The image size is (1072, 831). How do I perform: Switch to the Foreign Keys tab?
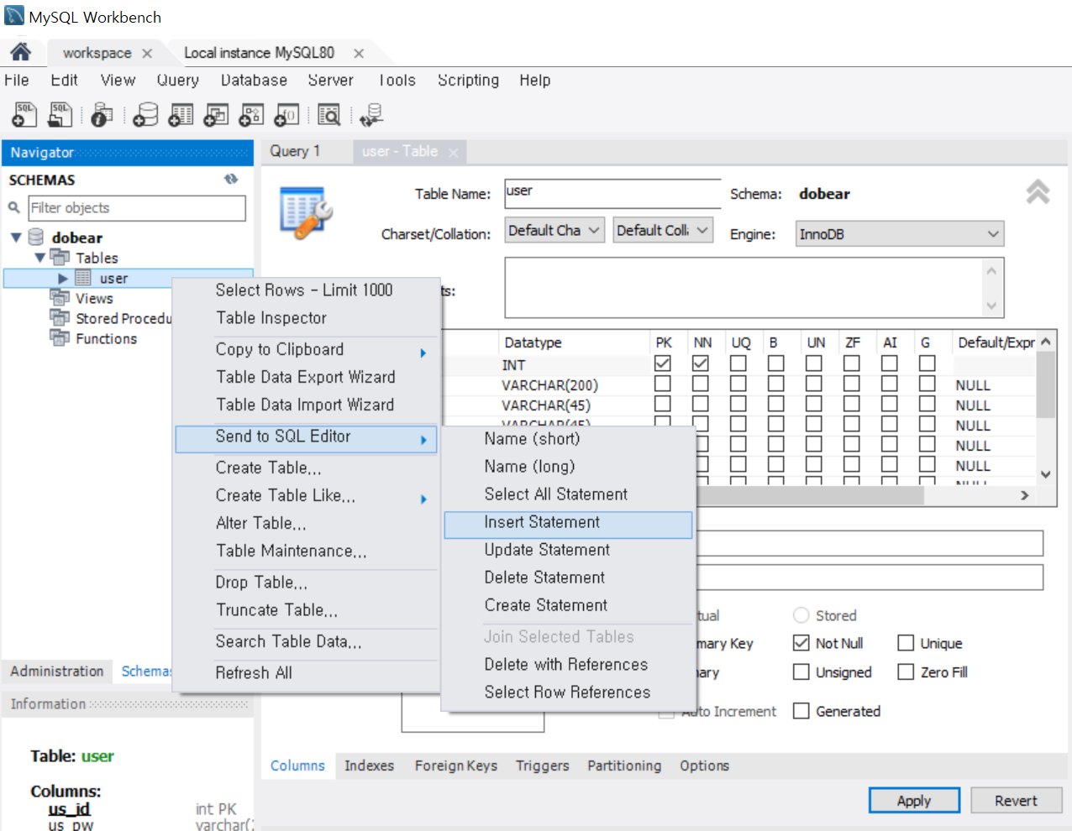point(455,766)
